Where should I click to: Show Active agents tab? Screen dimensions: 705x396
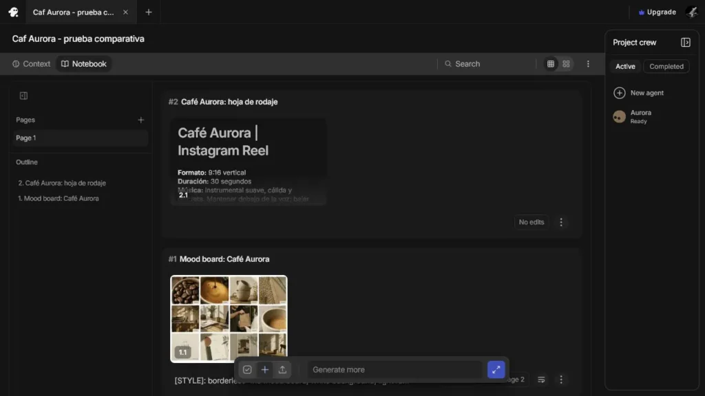tap(625, 67)
